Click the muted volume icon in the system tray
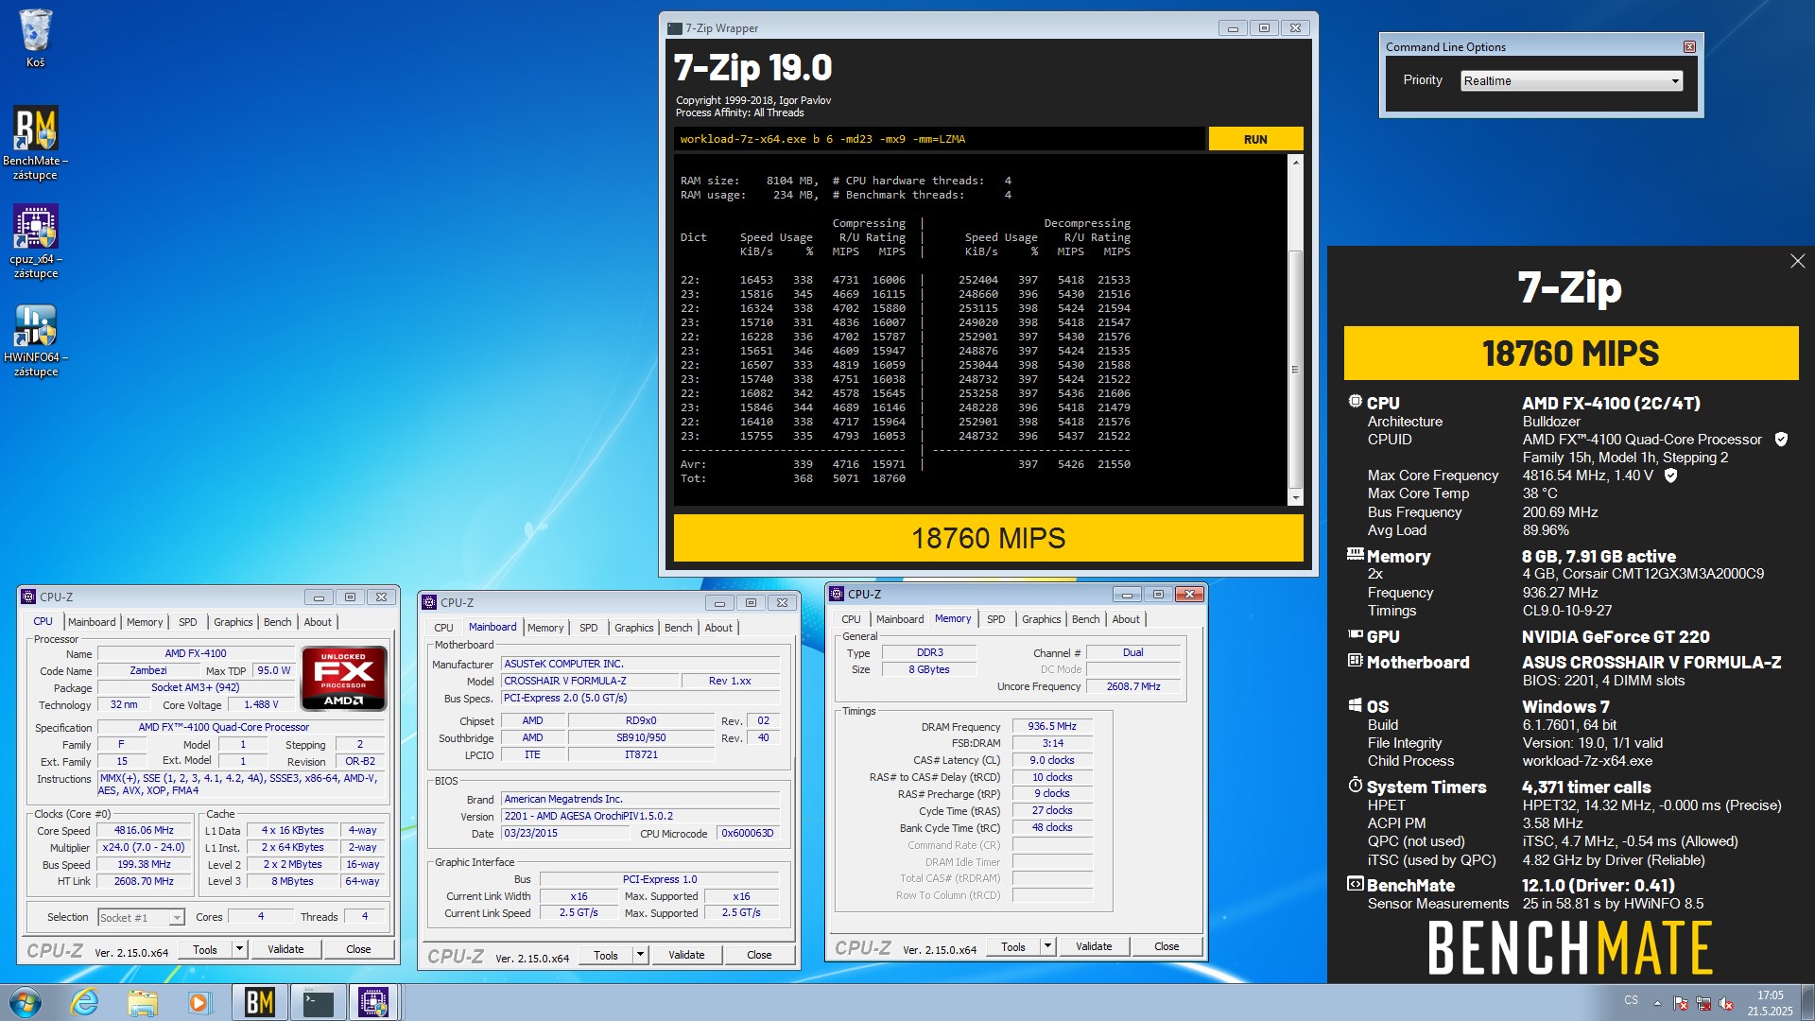The width and height of the screenshot is (1815, 1021). tap(1726, 1003)
